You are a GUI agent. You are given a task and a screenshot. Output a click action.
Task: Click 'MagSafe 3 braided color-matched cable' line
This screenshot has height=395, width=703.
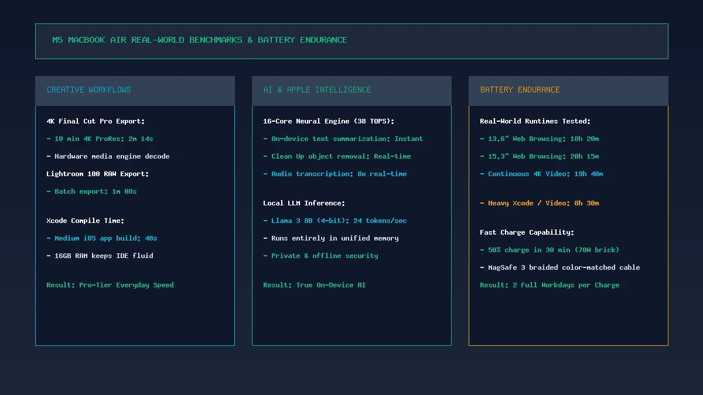(560, 267)
